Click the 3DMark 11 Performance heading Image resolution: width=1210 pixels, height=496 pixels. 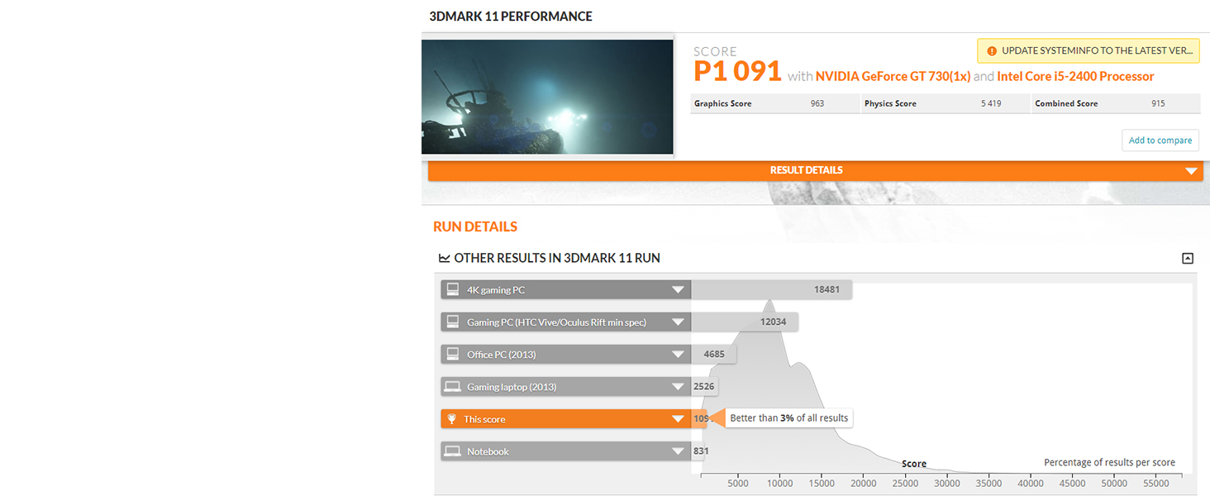pos(511,17)
